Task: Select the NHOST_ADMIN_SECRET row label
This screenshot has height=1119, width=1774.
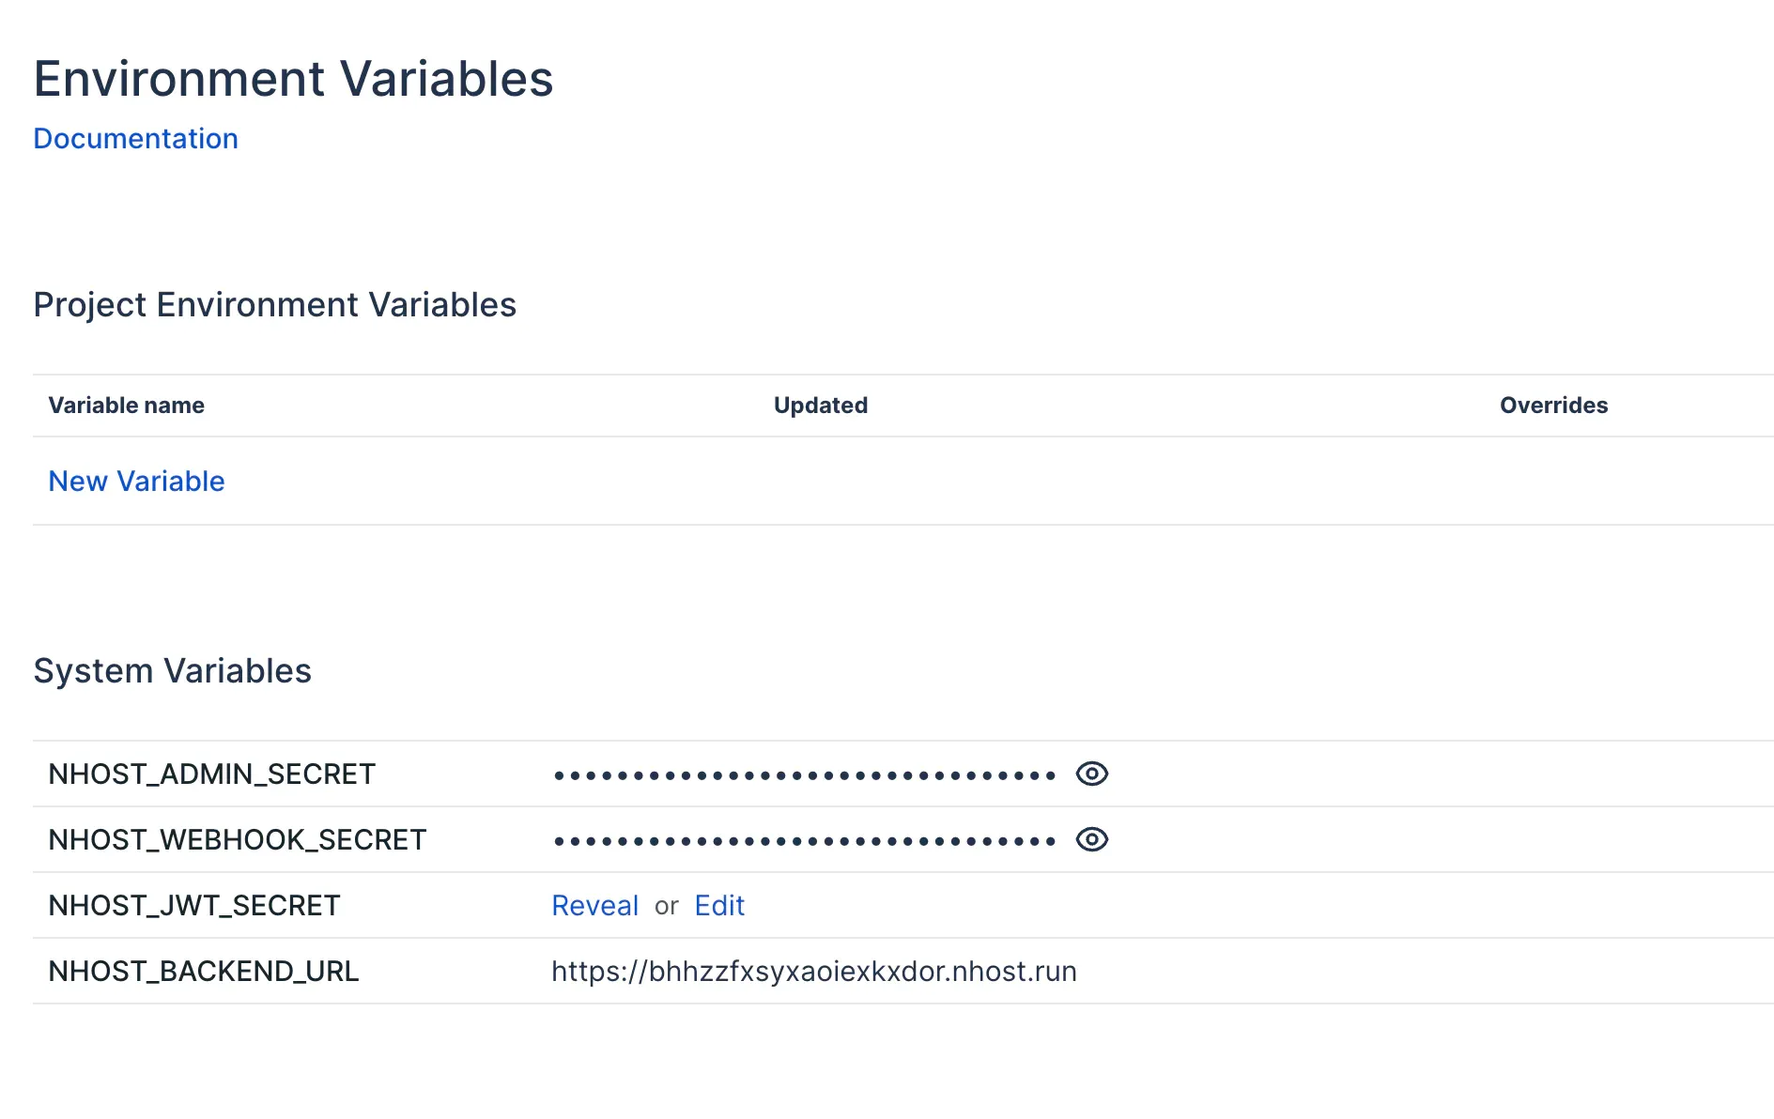Action: pyautogui.click(x=211, y=774)
